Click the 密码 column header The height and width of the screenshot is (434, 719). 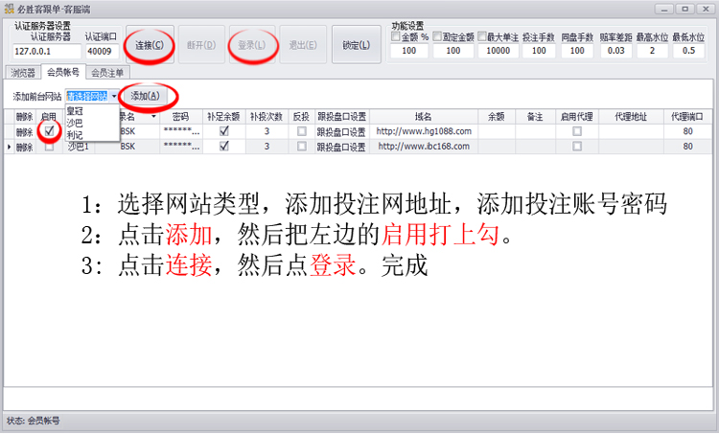[180, 117]
